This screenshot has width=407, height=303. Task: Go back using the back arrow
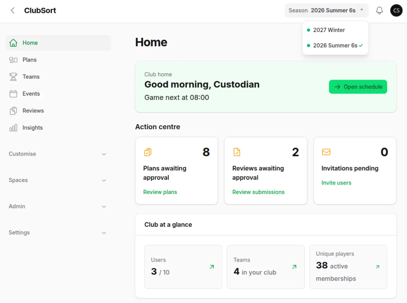coord(13,10)
